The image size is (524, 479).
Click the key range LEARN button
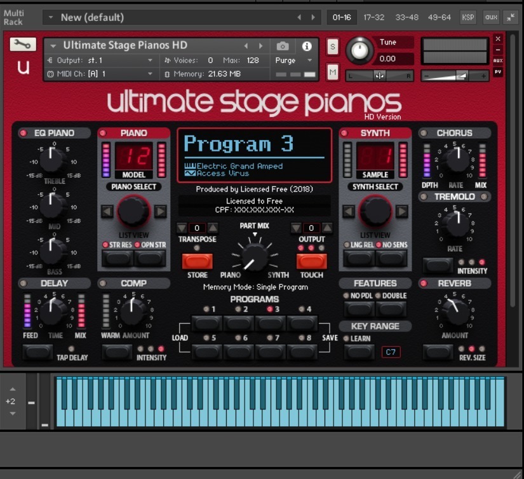click(x=359, y=352)
